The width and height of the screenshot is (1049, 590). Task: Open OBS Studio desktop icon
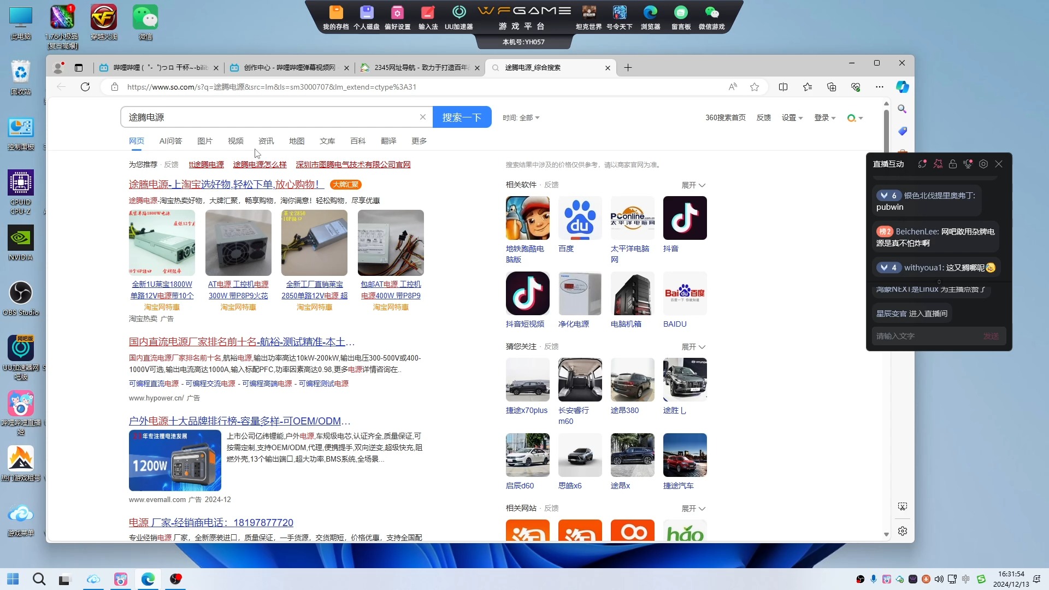tap(21, 298)
